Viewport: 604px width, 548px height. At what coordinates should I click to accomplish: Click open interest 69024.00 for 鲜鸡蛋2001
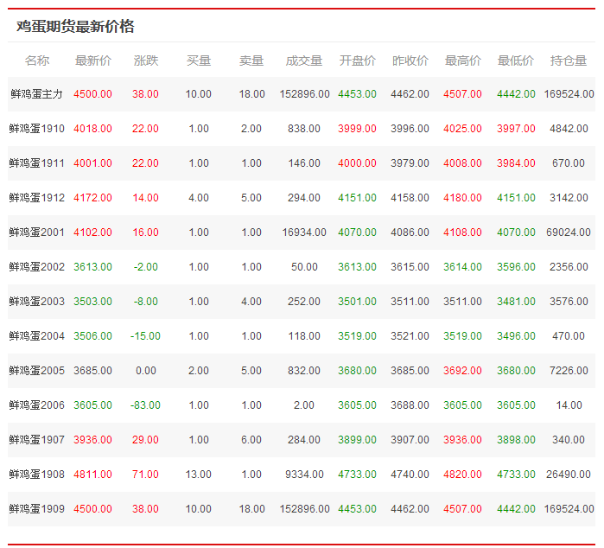click(x=569, y=233)
